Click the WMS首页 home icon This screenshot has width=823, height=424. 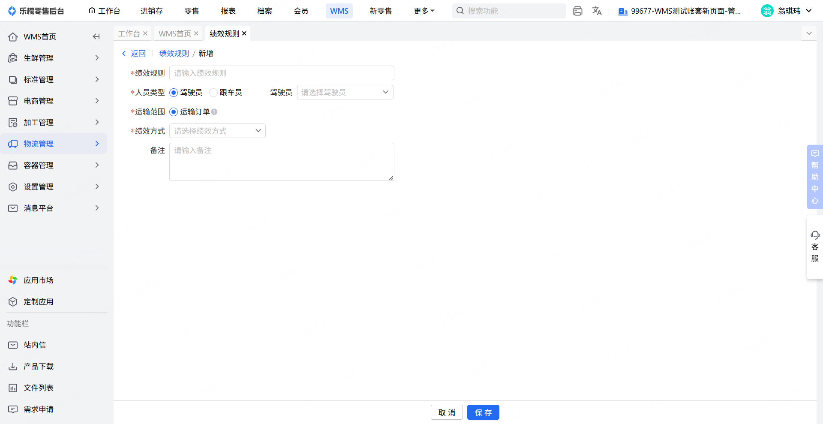13,37
